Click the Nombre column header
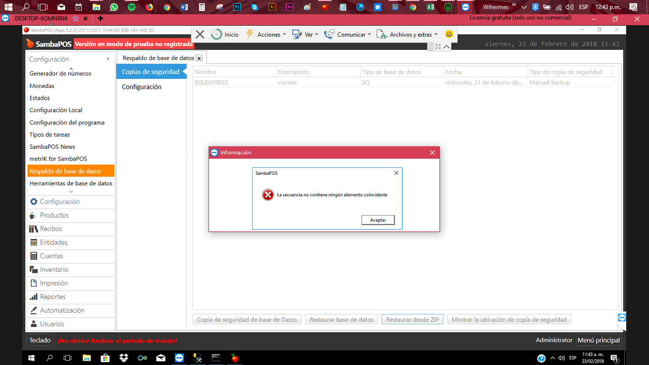The image size is (649, 365). pyautogui.click(x=235, y=72)
